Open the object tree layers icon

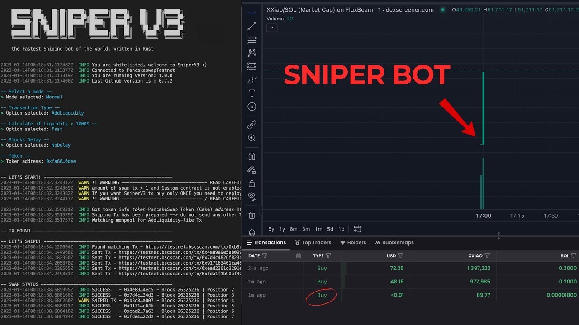pyautogui.click(x=252, y=232)
